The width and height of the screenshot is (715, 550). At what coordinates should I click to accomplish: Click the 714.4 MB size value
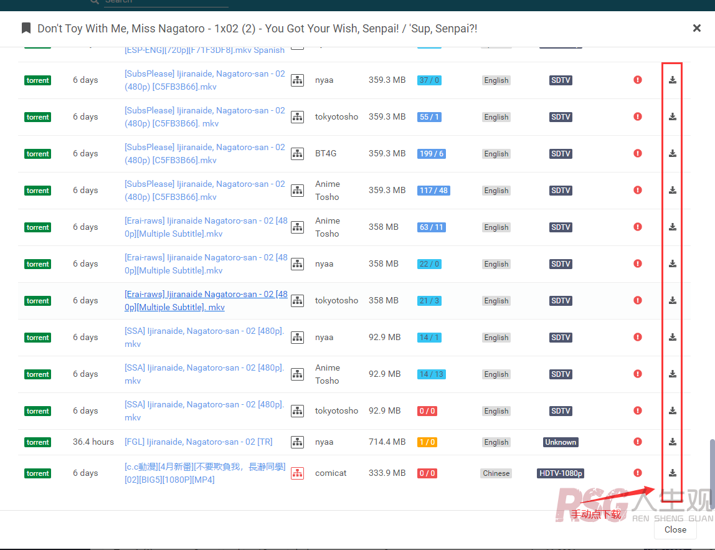click(387, 442)
